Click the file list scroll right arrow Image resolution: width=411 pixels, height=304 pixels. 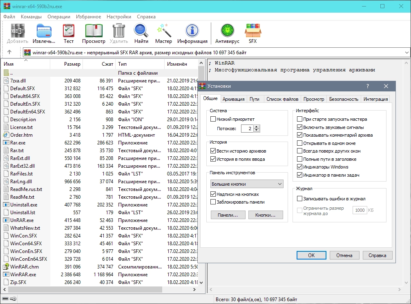[194, 290]
